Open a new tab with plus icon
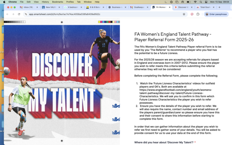 tap(219, 7)
